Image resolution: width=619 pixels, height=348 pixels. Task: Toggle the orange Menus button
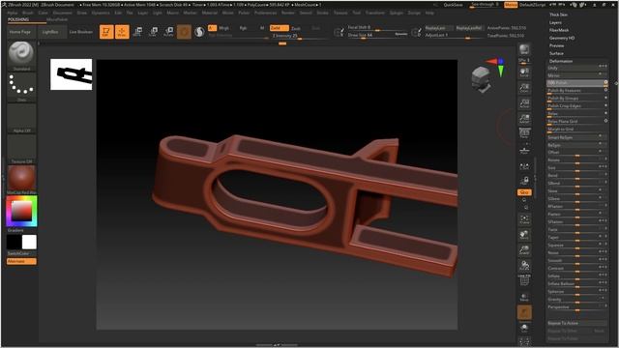click(x=511, y=5)
